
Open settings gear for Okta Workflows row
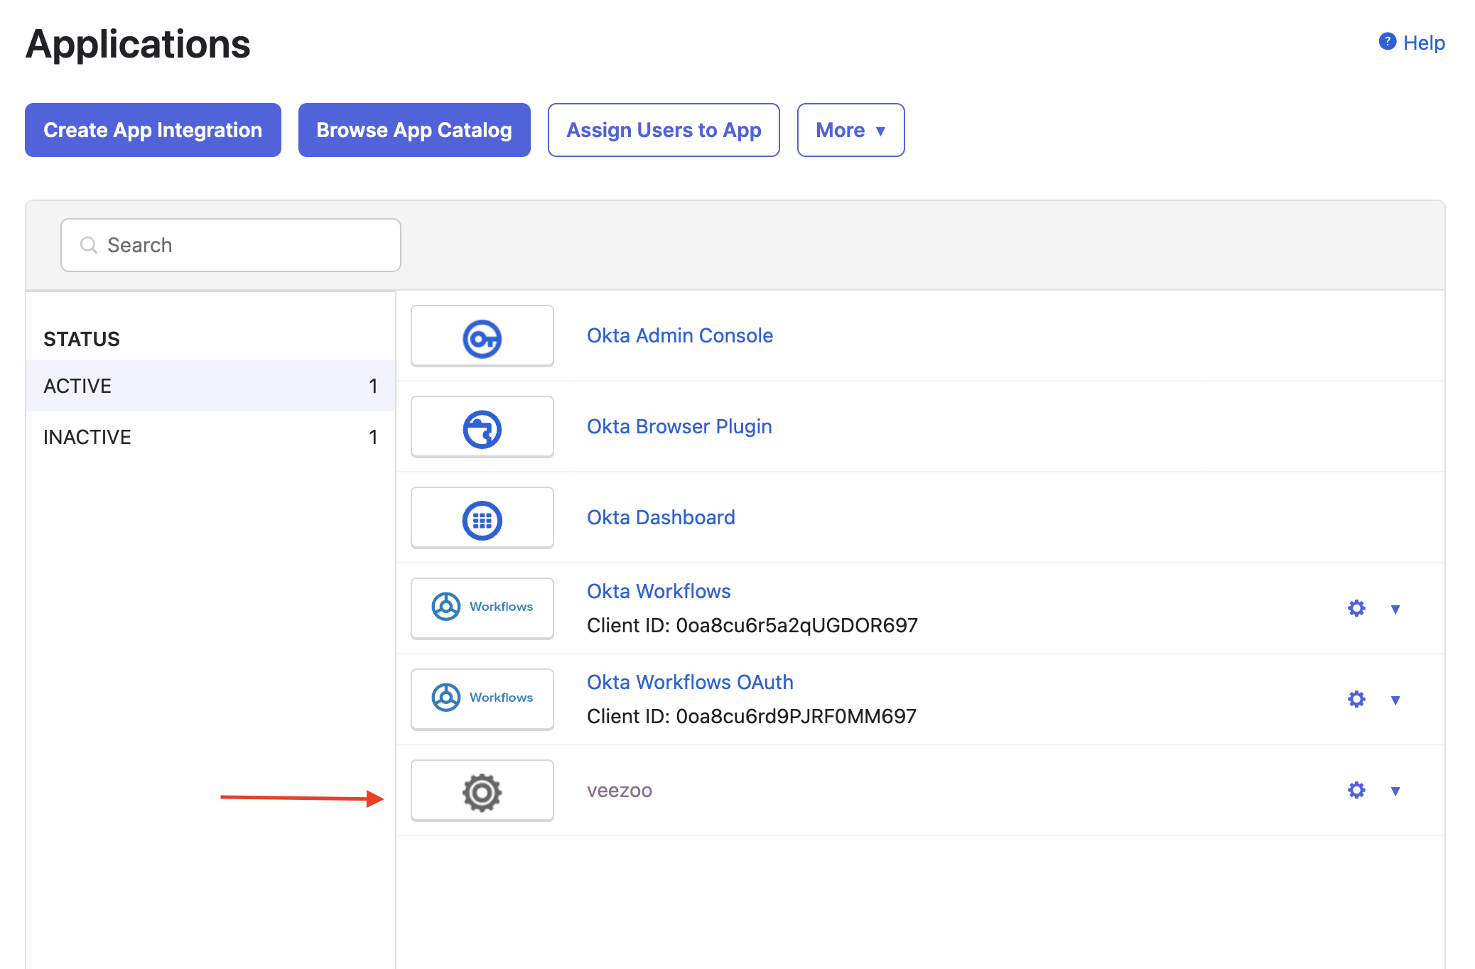[x=1356, y=608]
